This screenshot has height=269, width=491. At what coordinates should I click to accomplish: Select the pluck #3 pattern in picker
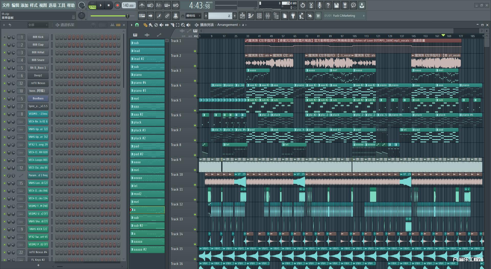(147, 130)
